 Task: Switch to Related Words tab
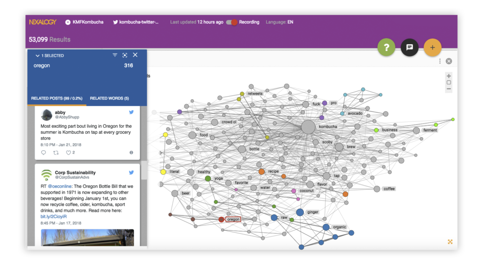tap(109, 98)
